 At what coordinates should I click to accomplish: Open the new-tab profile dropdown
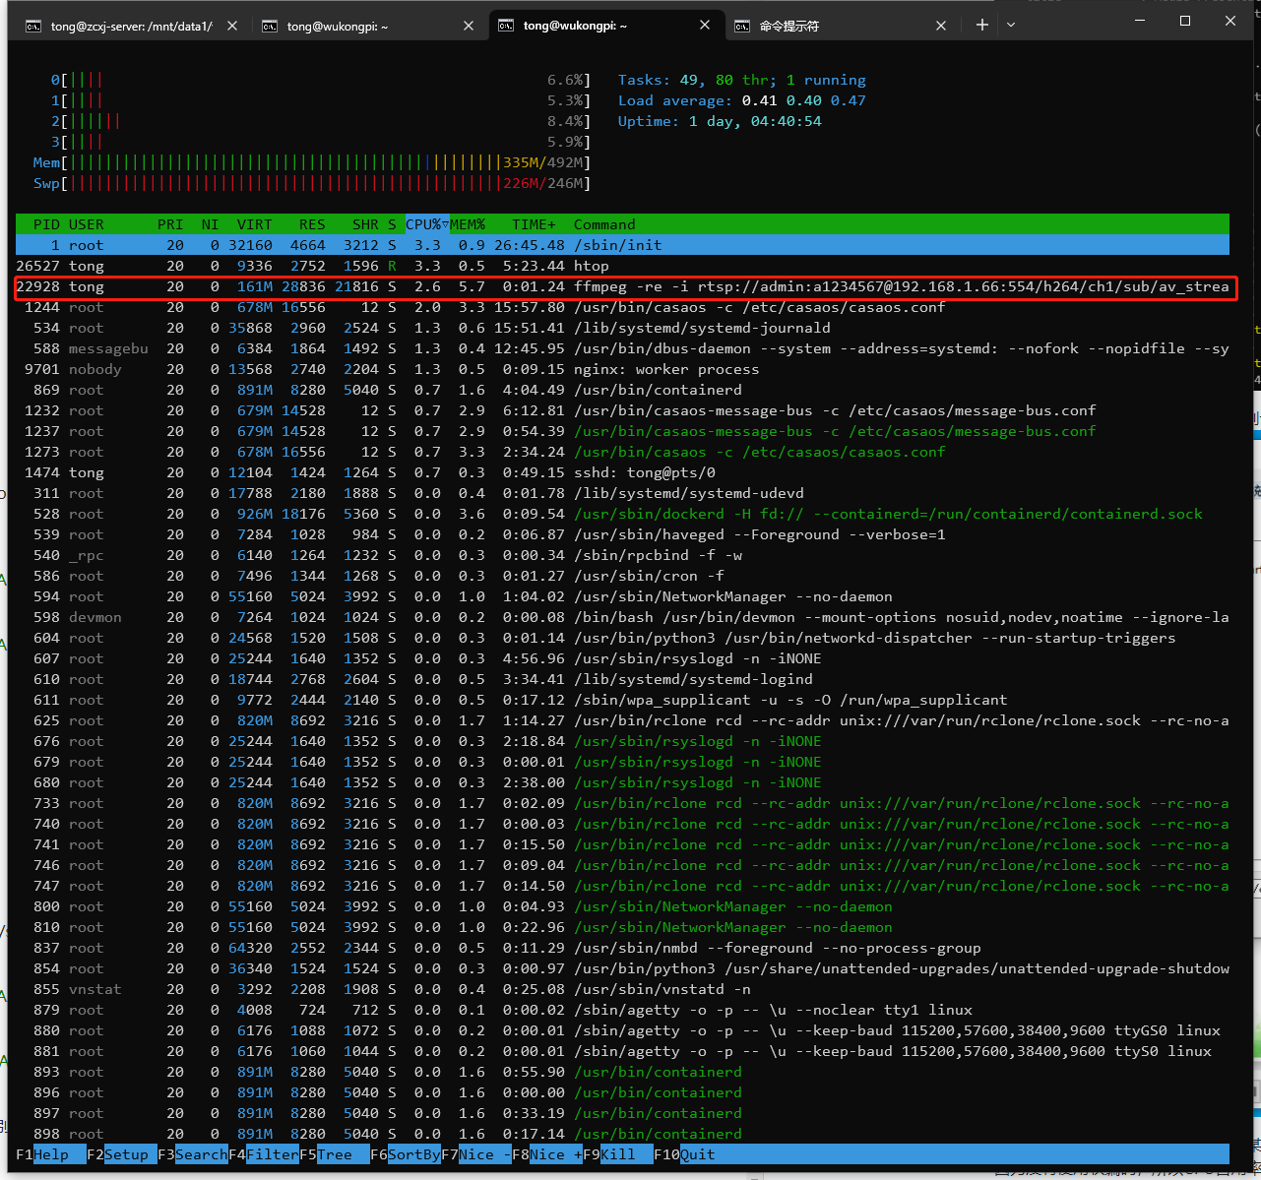point(1011,26)
